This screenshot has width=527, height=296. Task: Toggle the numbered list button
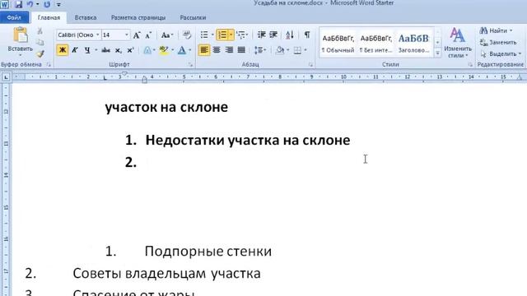[222, 35]
